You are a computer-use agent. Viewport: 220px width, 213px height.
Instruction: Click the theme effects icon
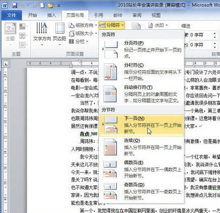23,45
